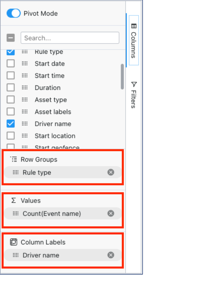Viewport: 217px width, 287px height.
Task: Remove Driver name from Column Labels
Action: [111, 255]
